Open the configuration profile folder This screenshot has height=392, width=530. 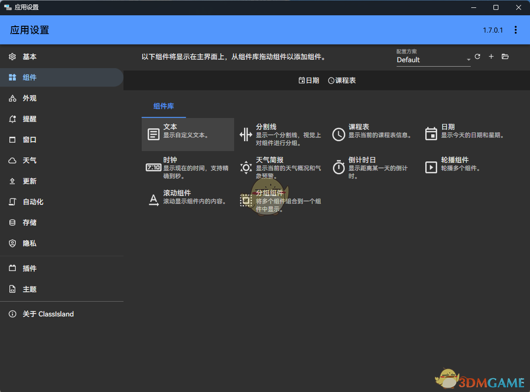(505, 56)
